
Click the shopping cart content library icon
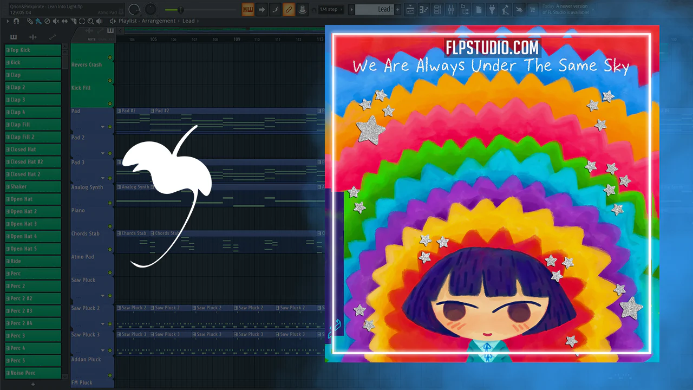coord(533,9)
